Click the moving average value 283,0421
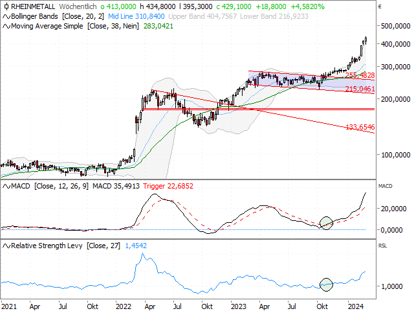Image resolution: width=414 pixels, height=311 pixels. [158, 26]
